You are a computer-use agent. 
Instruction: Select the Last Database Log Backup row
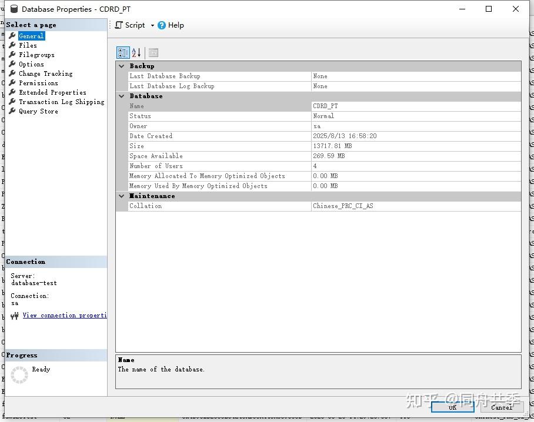click(324, 86)
